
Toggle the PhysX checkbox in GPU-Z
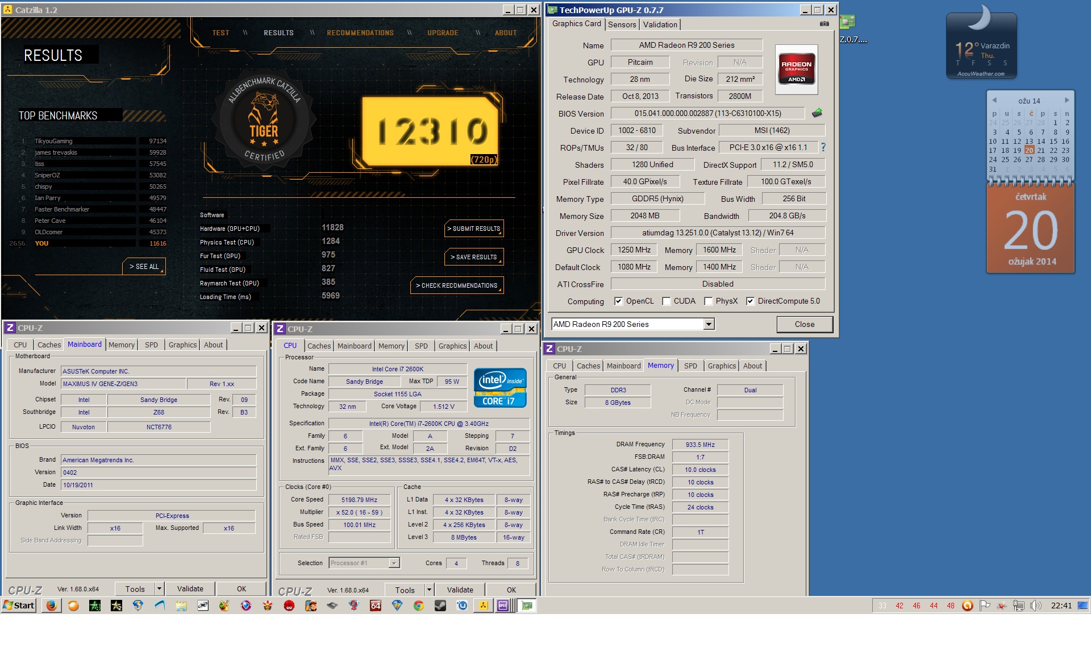point(708,301)
